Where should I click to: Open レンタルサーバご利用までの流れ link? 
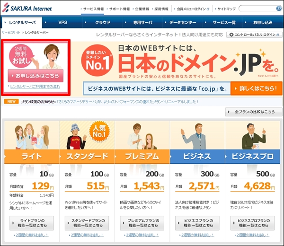point(35,87)
